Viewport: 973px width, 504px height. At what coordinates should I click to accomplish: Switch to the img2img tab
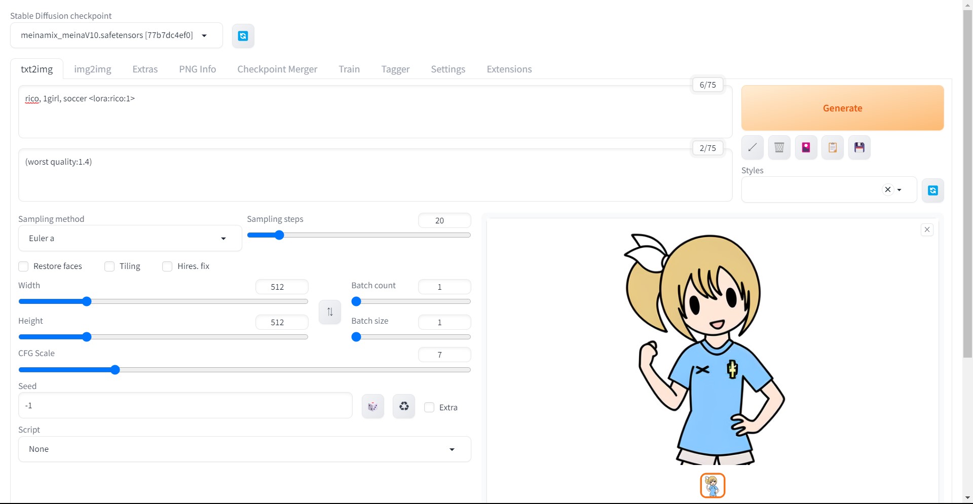point(92,69)
